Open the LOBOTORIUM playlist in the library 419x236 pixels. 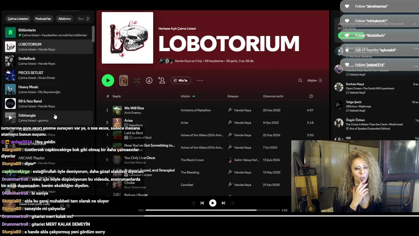click(x=48, y=47)
